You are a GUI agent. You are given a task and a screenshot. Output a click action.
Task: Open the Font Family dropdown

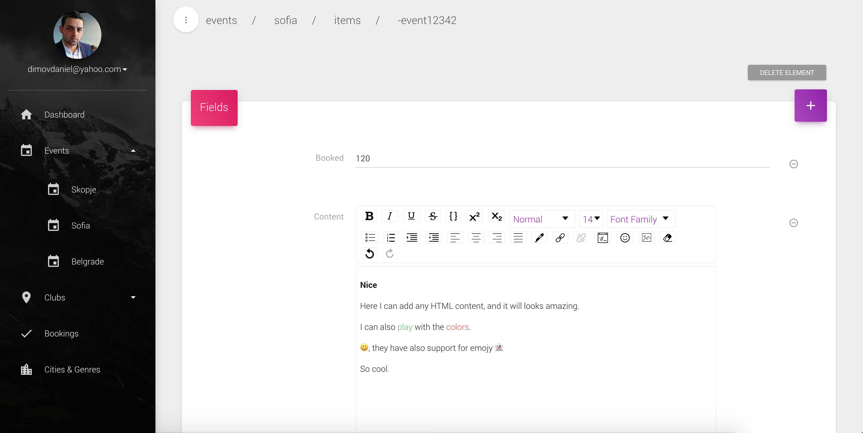pos(640,219)
